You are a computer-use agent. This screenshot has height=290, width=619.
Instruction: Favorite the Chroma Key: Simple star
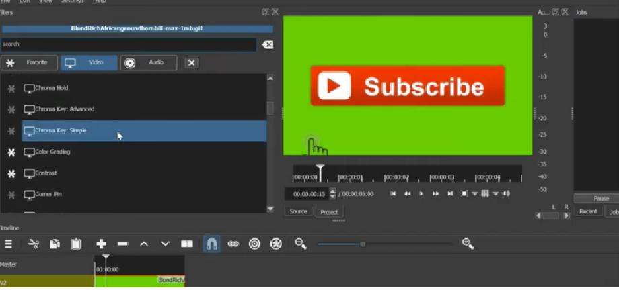[11, 131]
